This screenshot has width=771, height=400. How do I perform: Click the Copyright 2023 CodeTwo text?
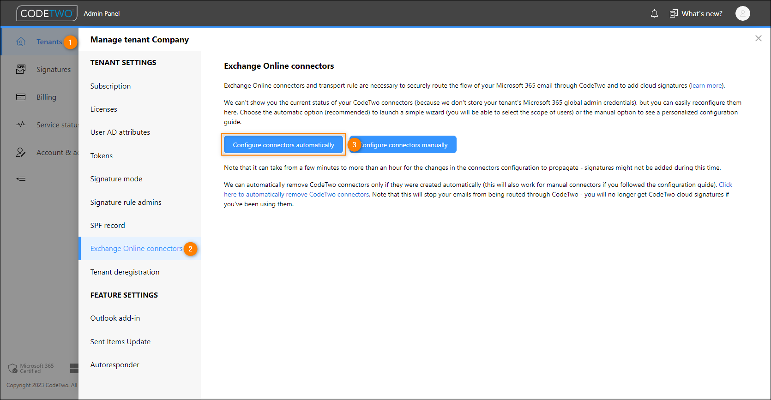(x=42, y=385)
